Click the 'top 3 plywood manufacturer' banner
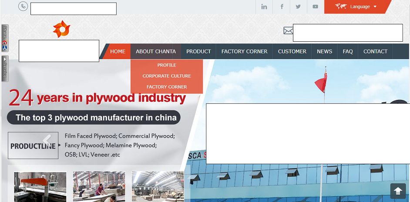The width and height of the screenshot is (410, 202). click(94, 117)
